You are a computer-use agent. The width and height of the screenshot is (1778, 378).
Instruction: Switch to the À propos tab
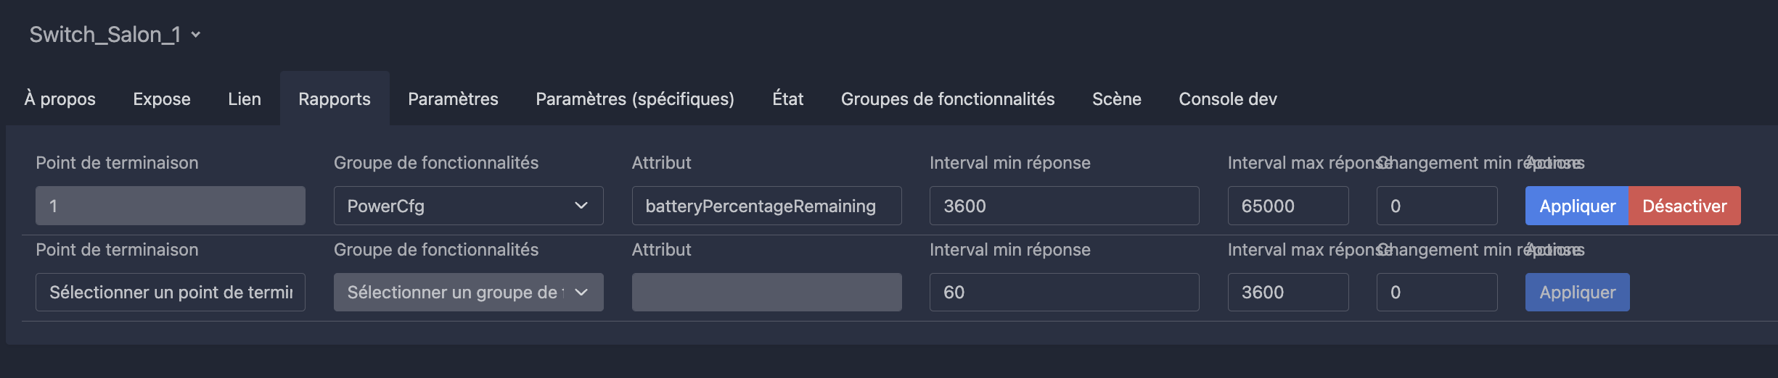coord(60,98)
